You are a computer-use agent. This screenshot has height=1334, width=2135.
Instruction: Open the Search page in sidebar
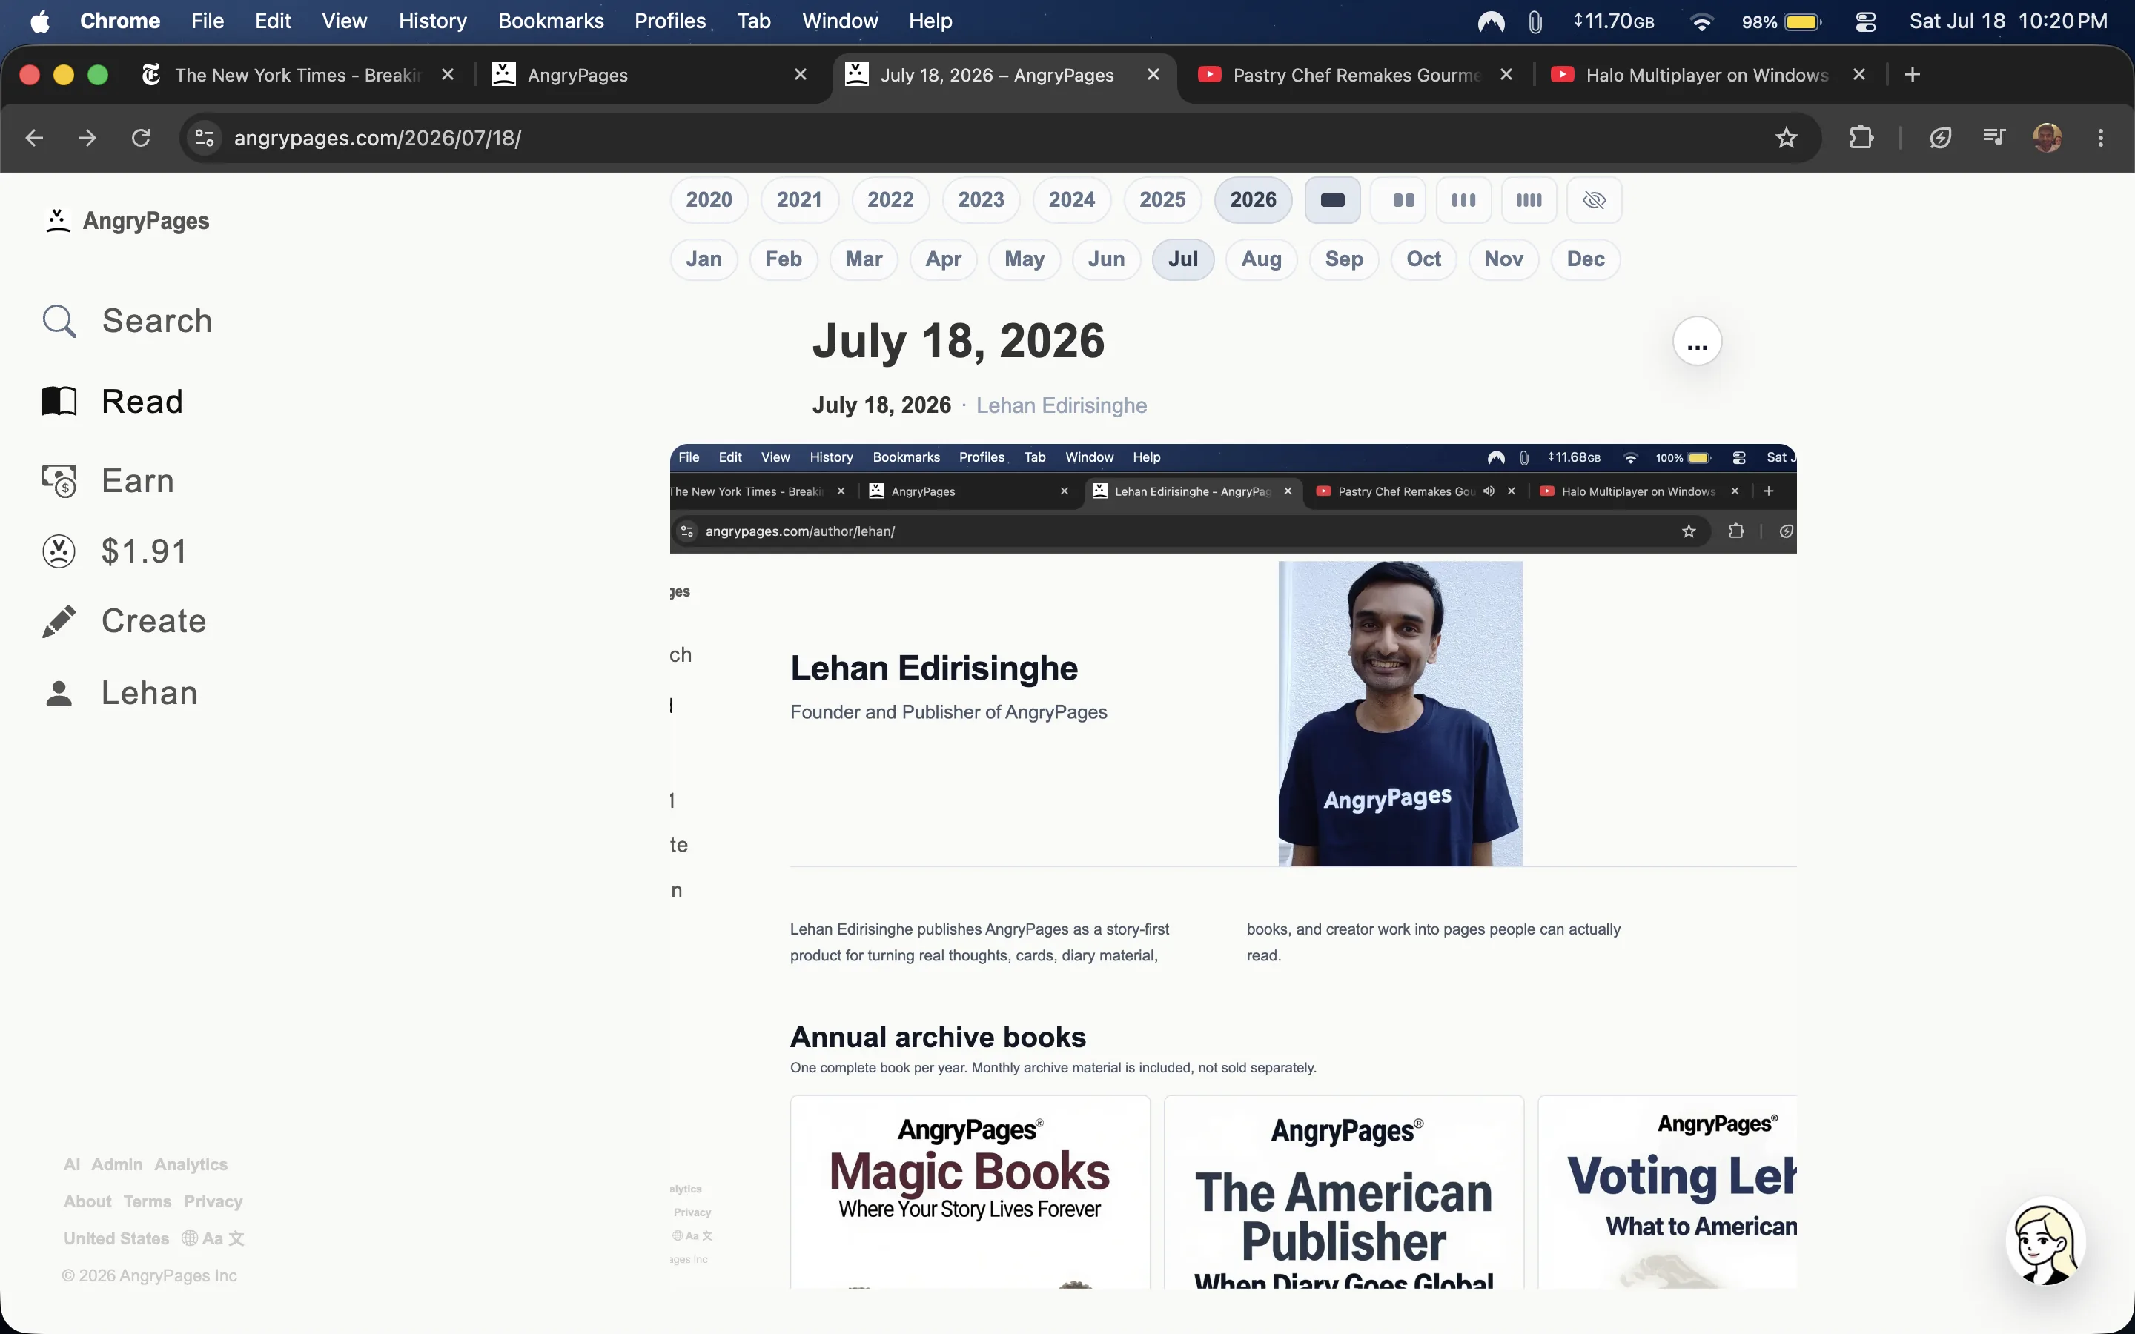pyautogui.click(x=127, y=320)
